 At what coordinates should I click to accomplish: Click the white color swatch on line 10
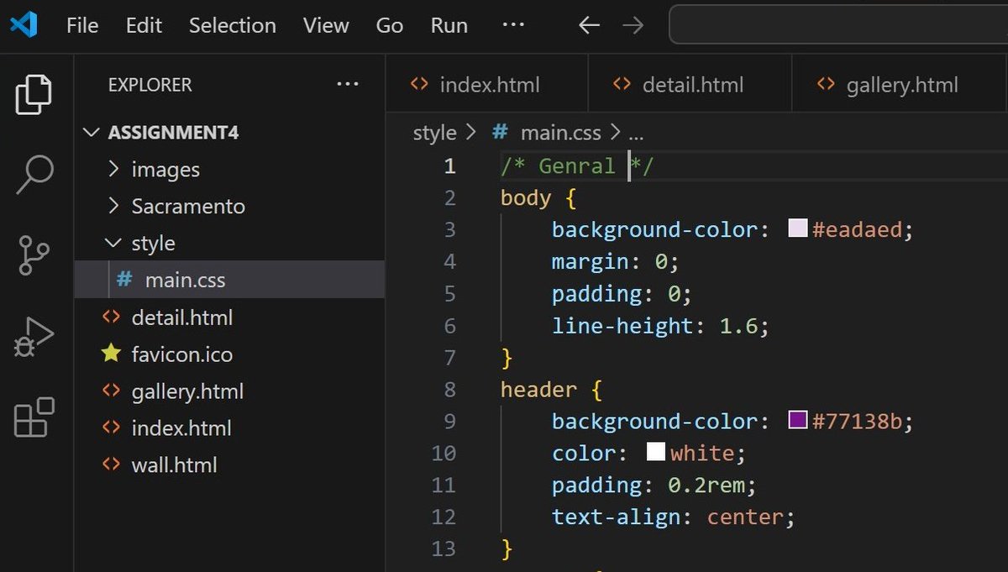tap(656, 453)
